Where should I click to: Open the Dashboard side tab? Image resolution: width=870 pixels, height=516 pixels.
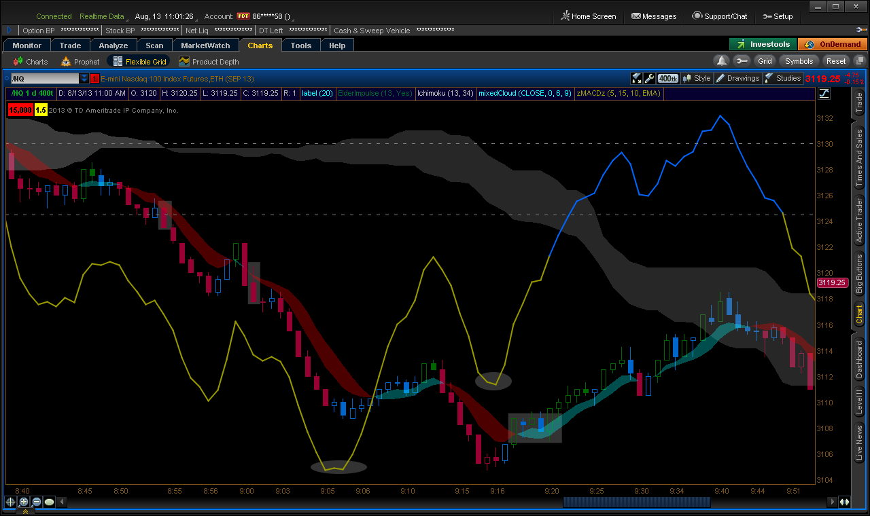tap(859, 358)
